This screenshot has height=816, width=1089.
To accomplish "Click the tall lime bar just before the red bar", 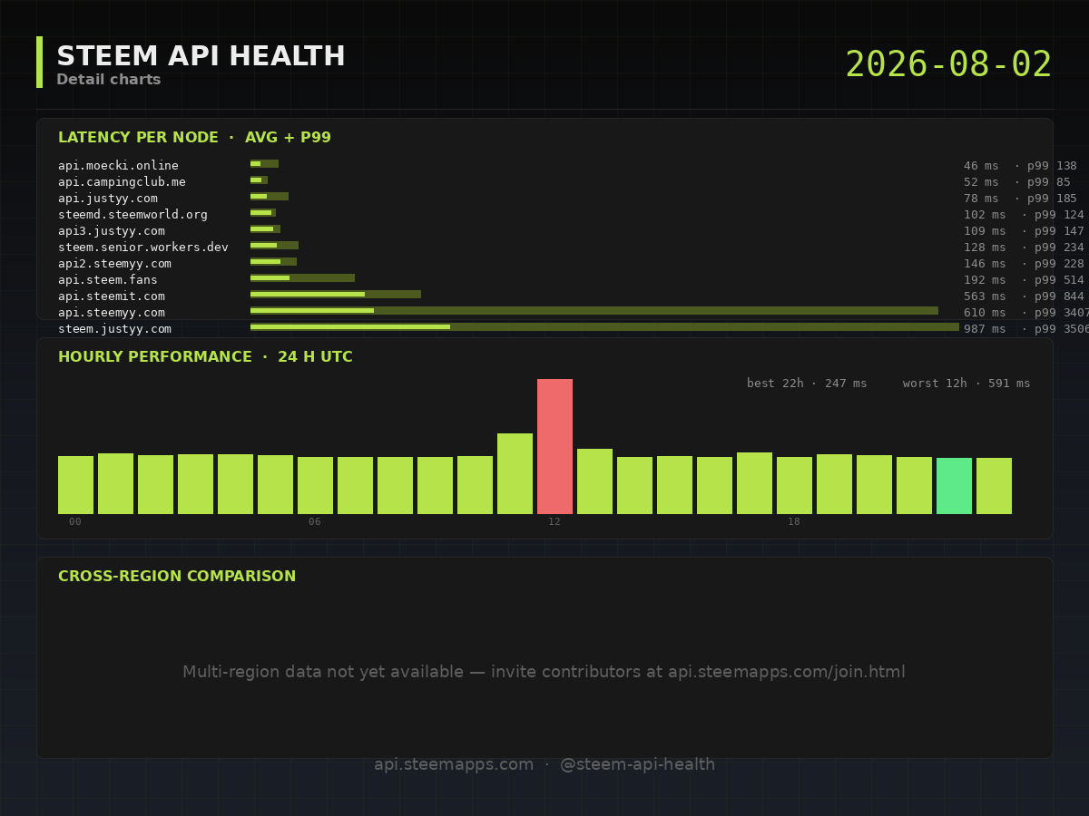I will pos(515,473).
